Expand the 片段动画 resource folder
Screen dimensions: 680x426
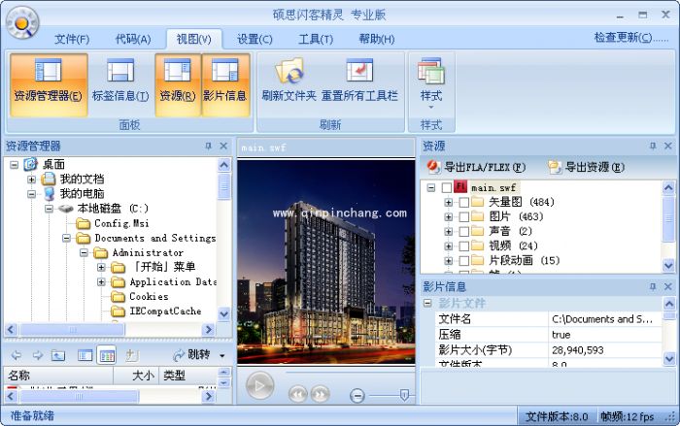point(449,261)
